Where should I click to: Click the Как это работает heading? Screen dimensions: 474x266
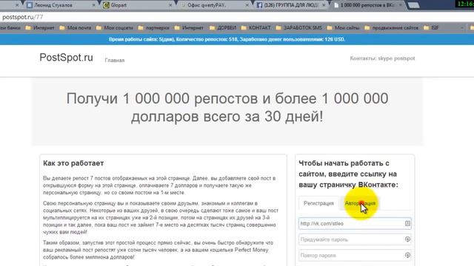[73, 163]
